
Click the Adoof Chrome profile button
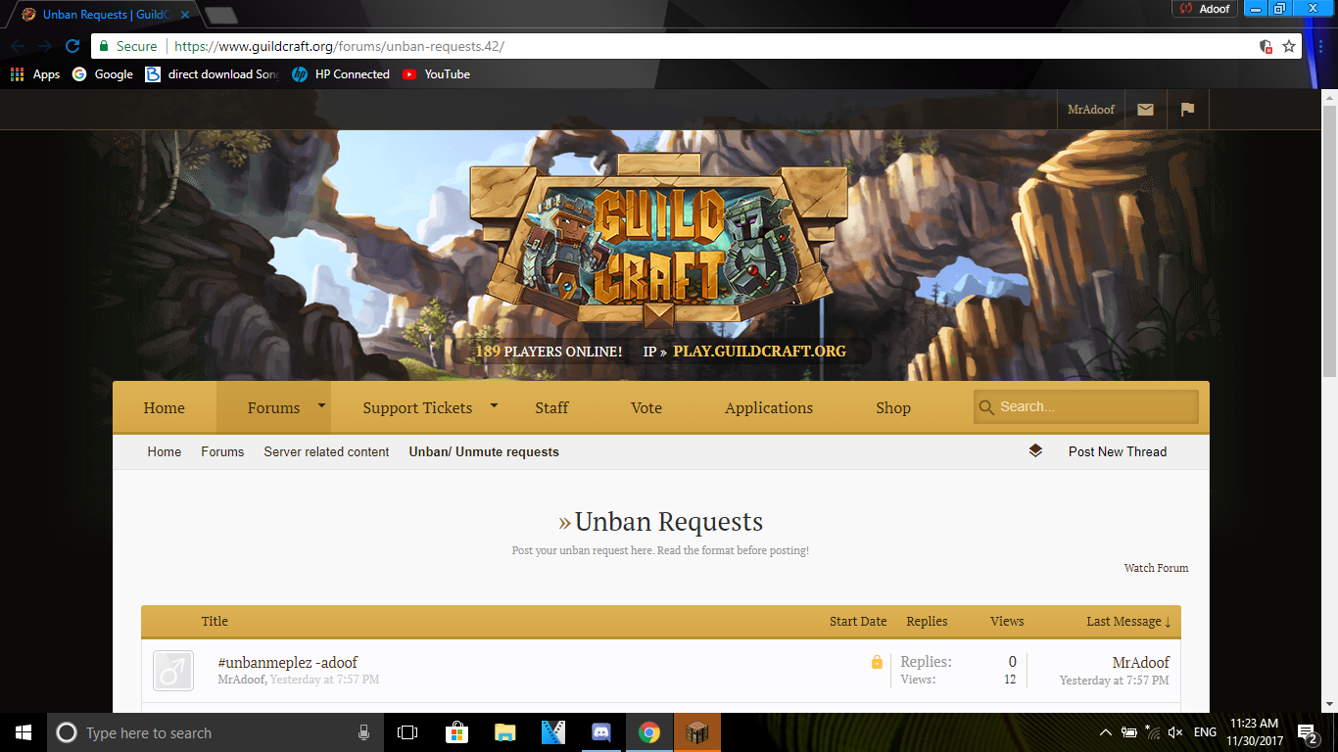(1205, 9)
